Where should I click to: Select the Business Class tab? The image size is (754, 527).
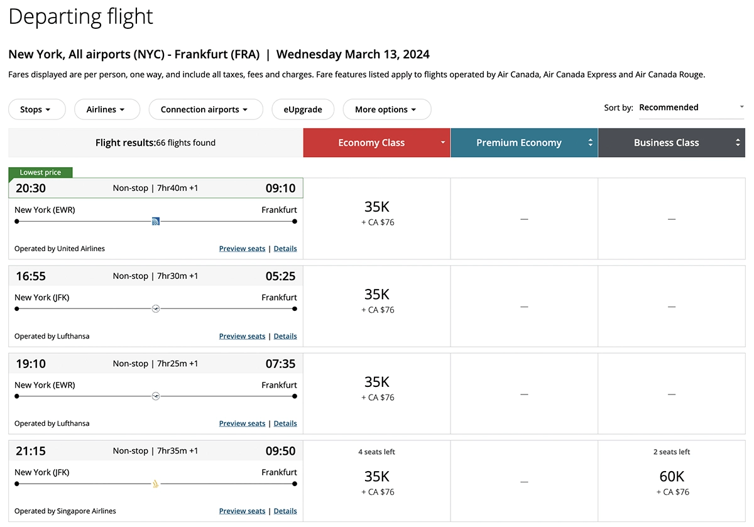(666, 143)
